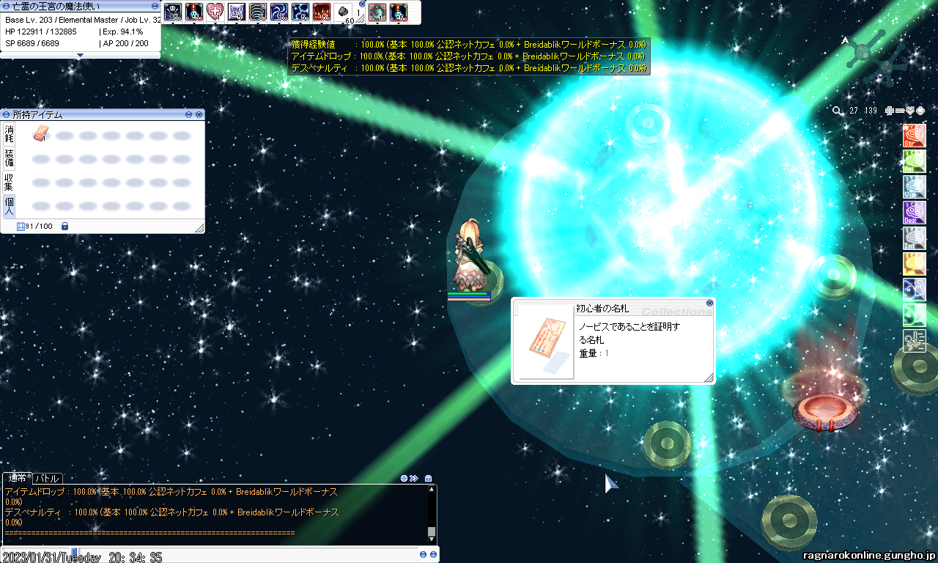Viewport: 938px width, 563px height.
Task: Close the 初心者の名札 item description popup
Action: click(709, 303)
